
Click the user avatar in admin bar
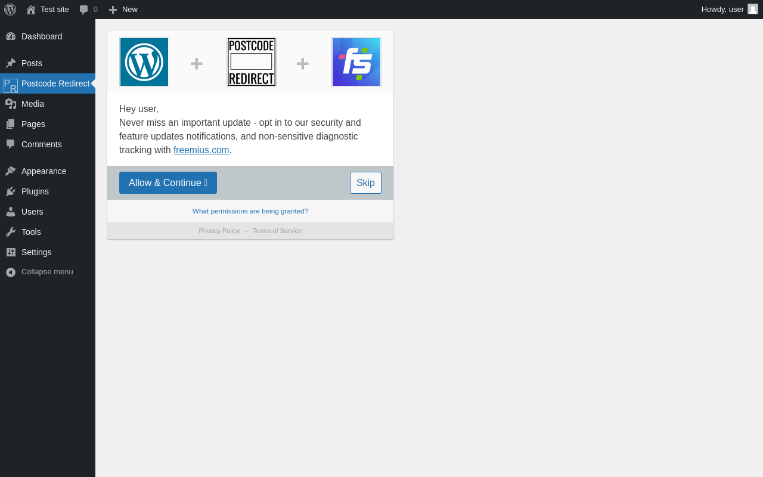tap(753, 9)
